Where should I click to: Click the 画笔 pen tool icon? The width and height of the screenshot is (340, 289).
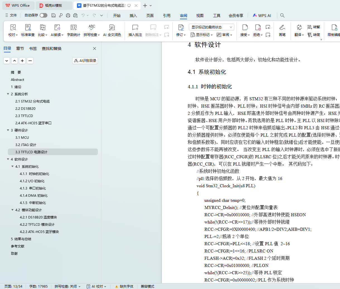[x=282, y=28]
